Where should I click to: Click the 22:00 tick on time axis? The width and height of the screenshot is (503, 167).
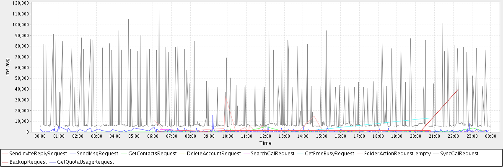click(x=453, y=136)
